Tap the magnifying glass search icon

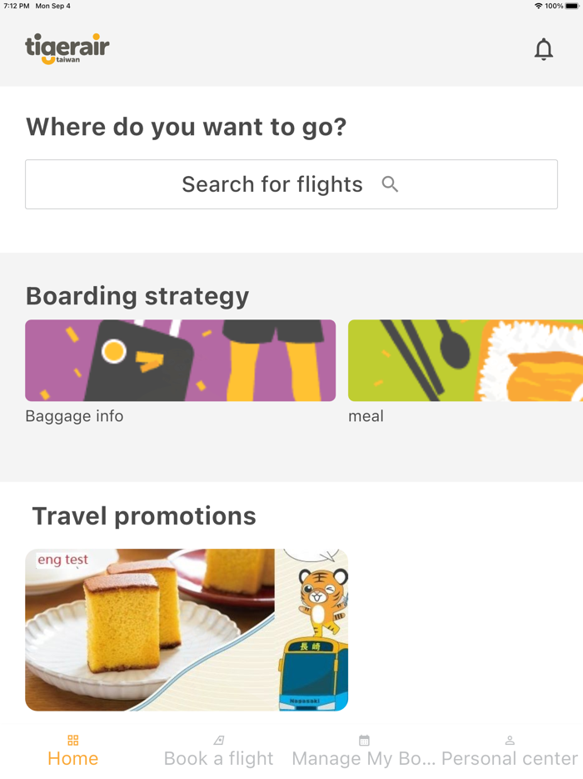coord(390,184)
